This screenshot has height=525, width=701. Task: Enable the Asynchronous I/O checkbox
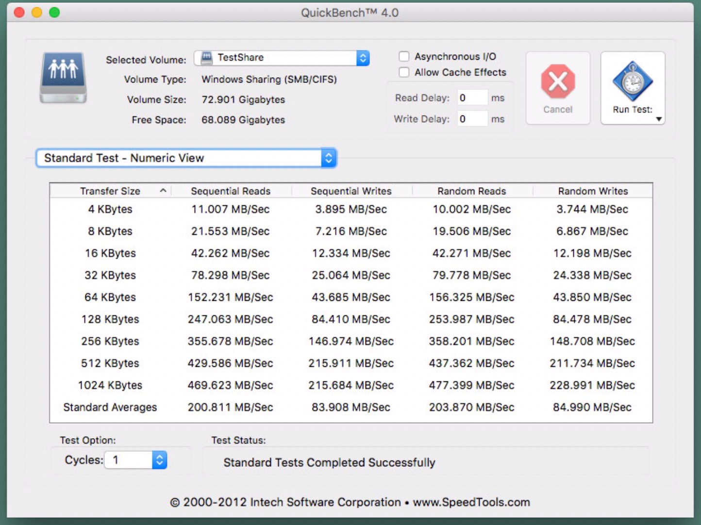[x=404, y=56]
